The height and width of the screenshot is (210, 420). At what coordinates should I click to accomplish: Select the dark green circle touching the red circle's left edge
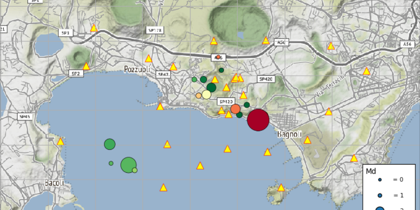239,115
